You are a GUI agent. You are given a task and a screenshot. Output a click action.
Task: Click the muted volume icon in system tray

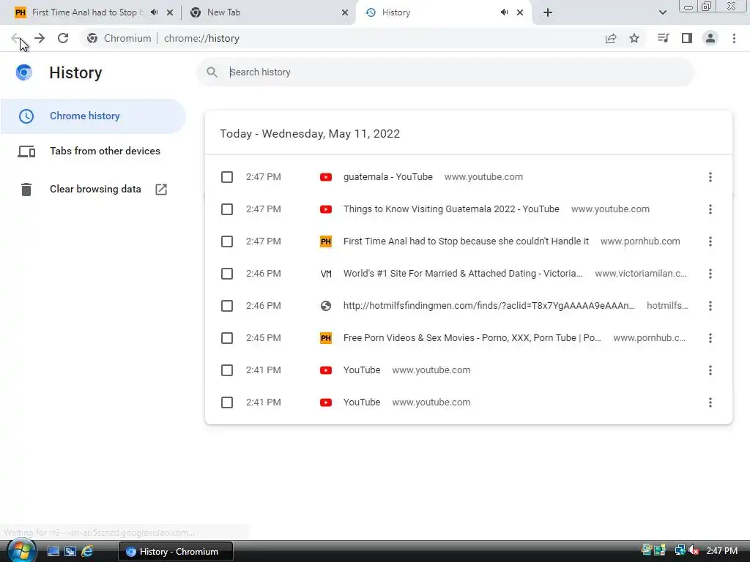694,550
